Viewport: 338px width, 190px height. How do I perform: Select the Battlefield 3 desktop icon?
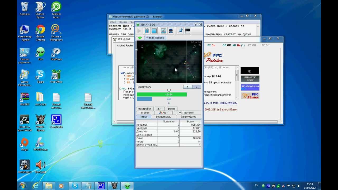tap(25, 167)
